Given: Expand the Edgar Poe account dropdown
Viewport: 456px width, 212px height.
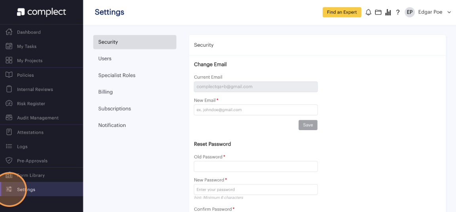Looking at the screenshot, I should 449,12.
